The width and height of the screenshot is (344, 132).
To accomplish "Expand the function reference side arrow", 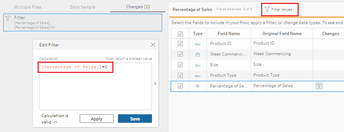I will coord(155,83).
